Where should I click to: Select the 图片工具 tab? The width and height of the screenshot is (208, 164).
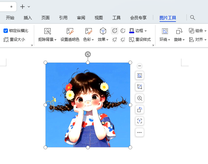click(x=168, y=18)
